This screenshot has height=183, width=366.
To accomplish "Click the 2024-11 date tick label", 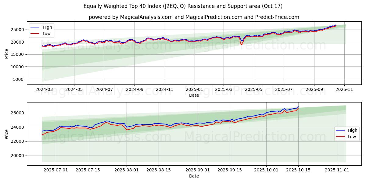I will [x=164, y=90].
